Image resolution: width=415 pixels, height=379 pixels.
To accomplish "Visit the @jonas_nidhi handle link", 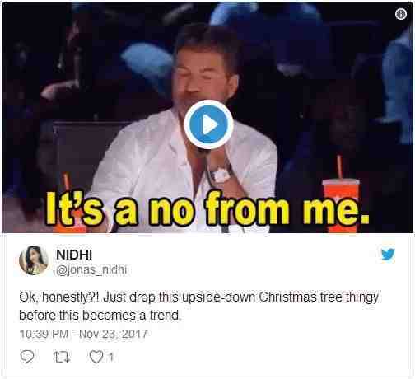I will pos(91,269).
